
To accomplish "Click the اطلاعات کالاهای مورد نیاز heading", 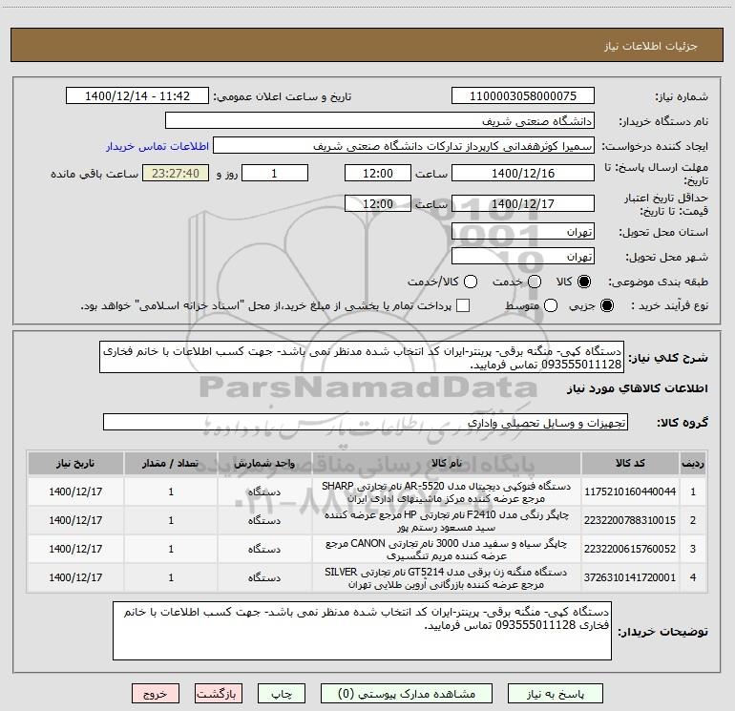I will (638, 388).
